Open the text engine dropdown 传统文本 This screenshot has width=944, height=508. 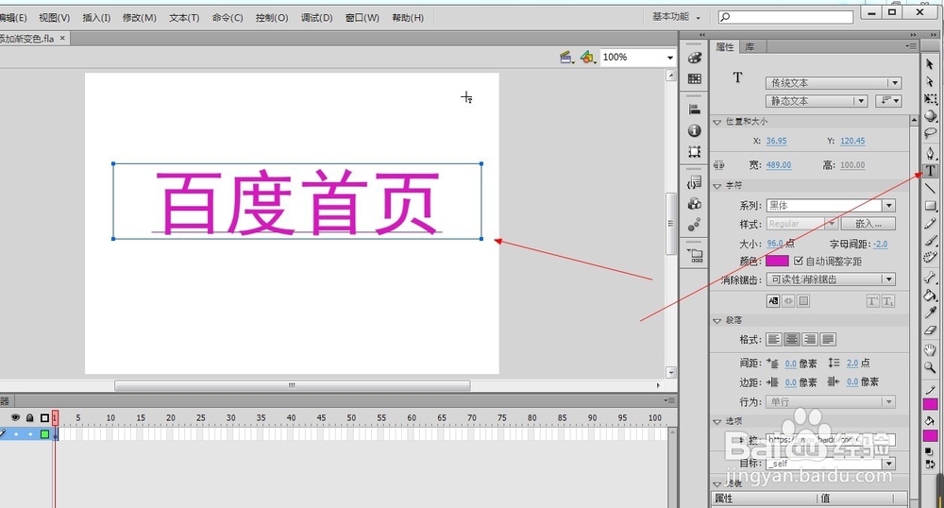click(x=834, y=82)
